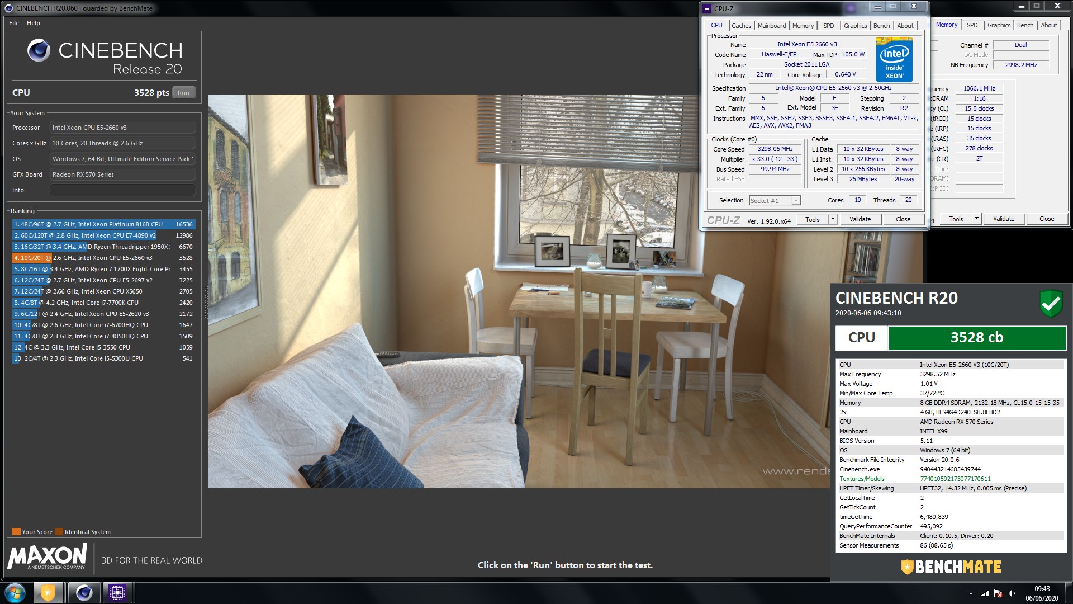This screenshot has width=1073, height=604.
Task: Click BenchMate green verified shield icon
Action: click(1051, 303)
